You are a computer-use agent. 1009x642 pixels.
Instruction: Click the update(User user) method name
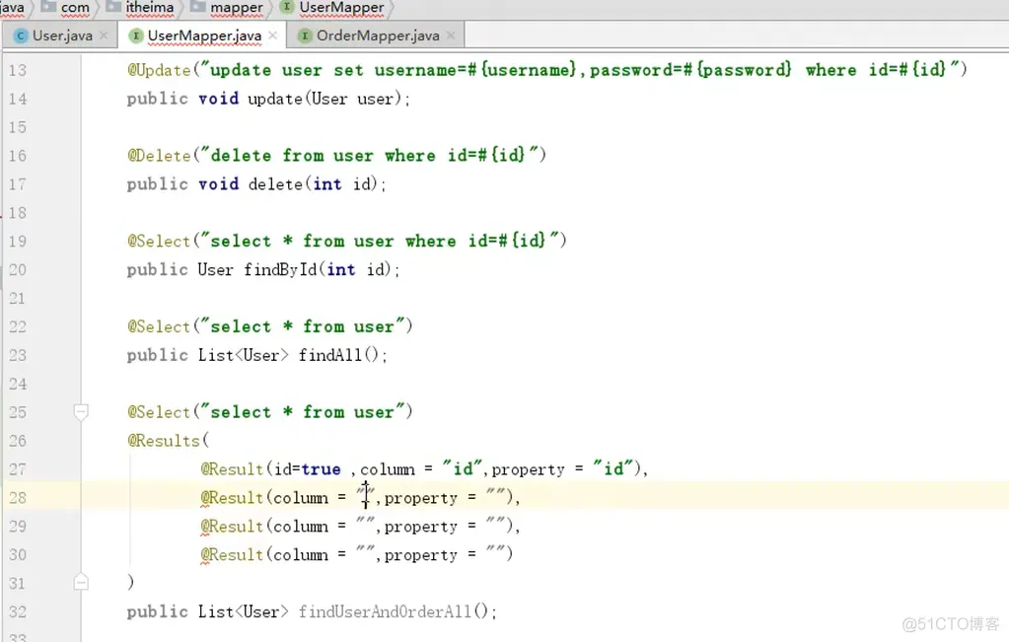coord(275,99)
